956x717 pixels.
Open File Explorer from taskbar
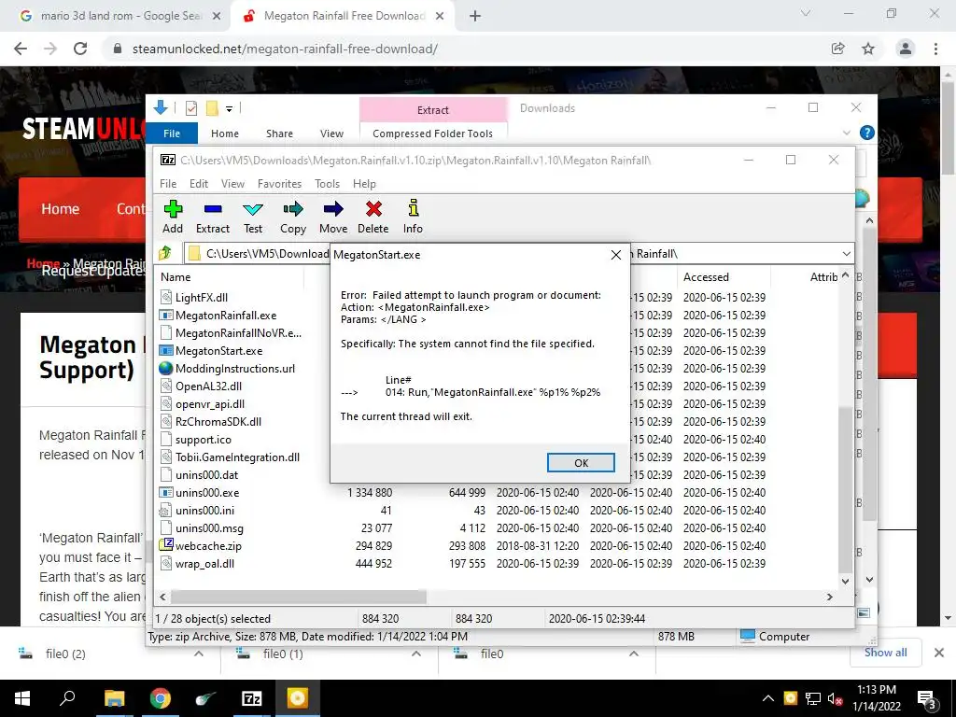point(114,698)
